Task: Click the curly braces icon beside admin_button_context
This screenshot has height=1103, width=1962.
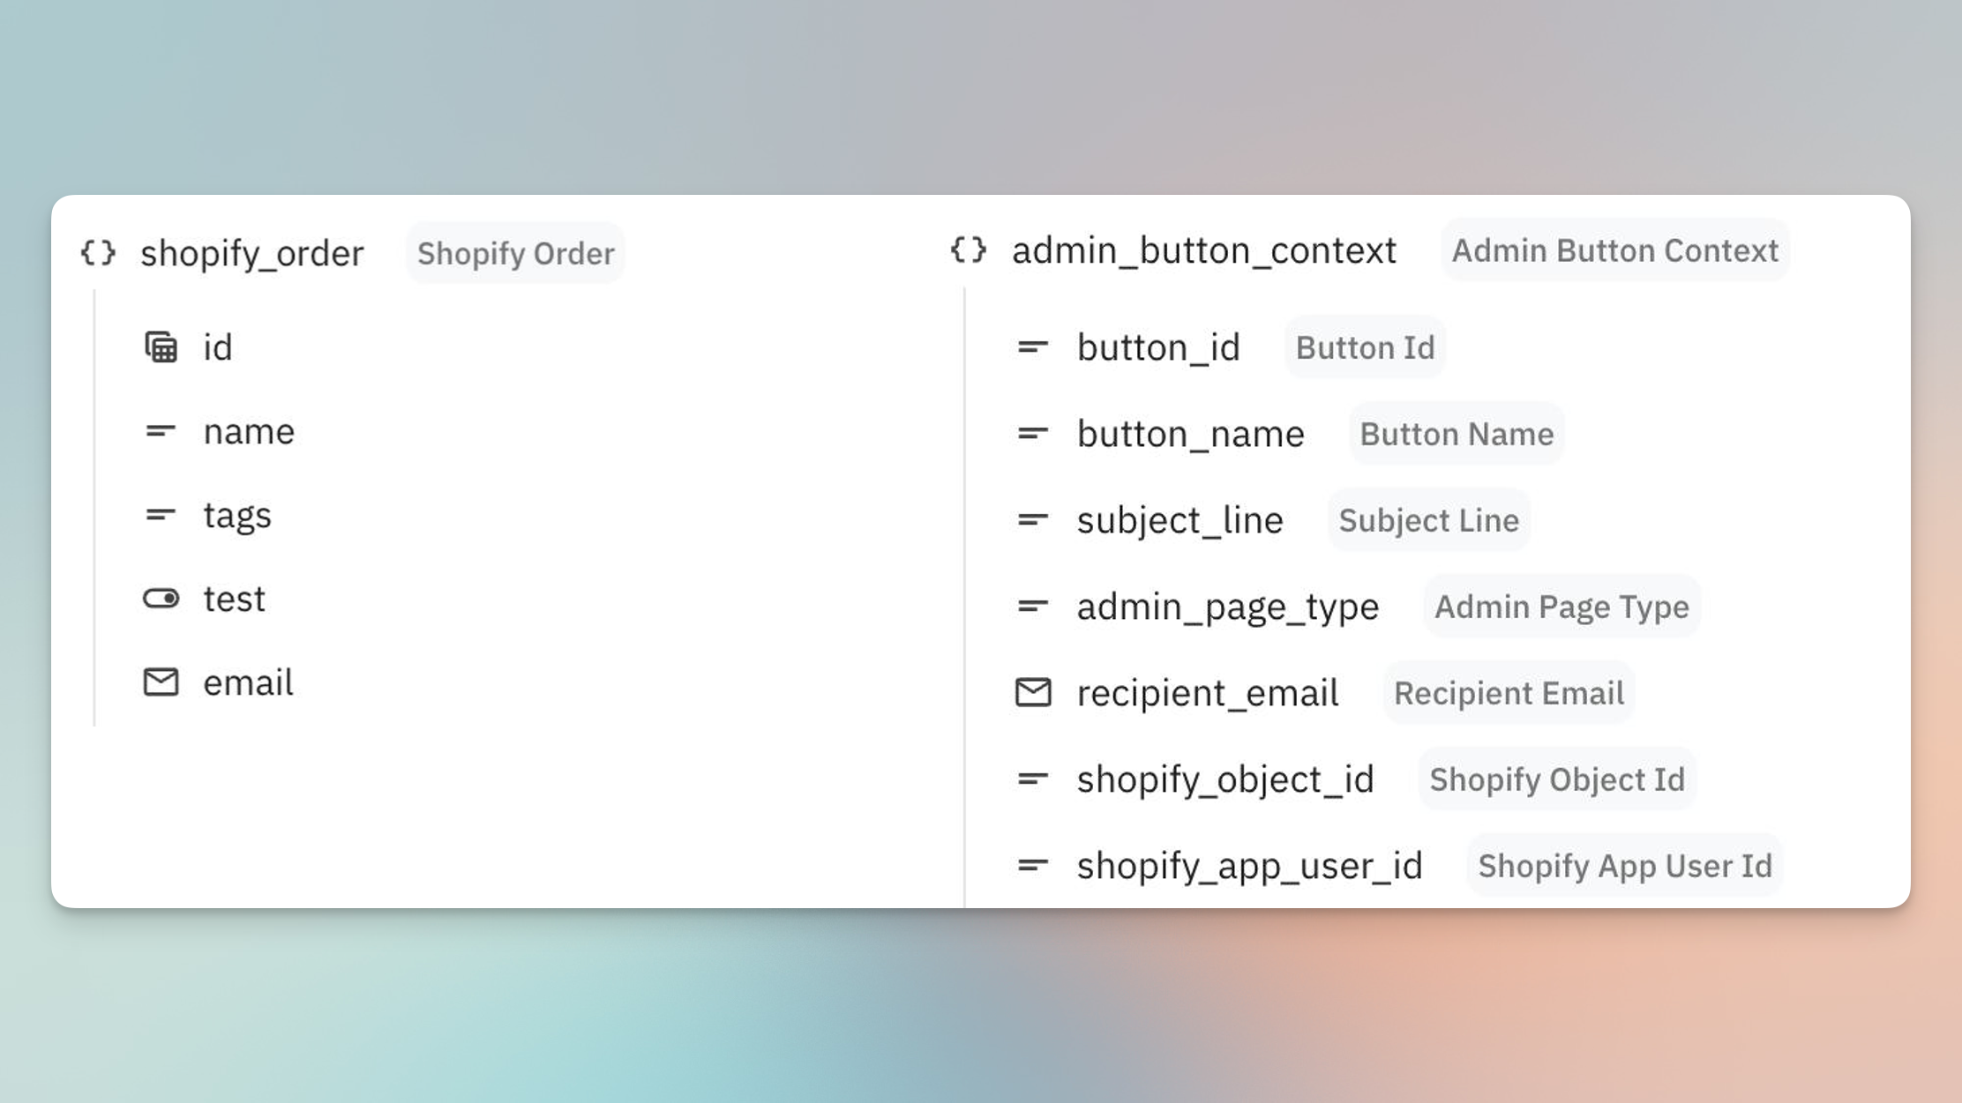Action: click(969, 250)
